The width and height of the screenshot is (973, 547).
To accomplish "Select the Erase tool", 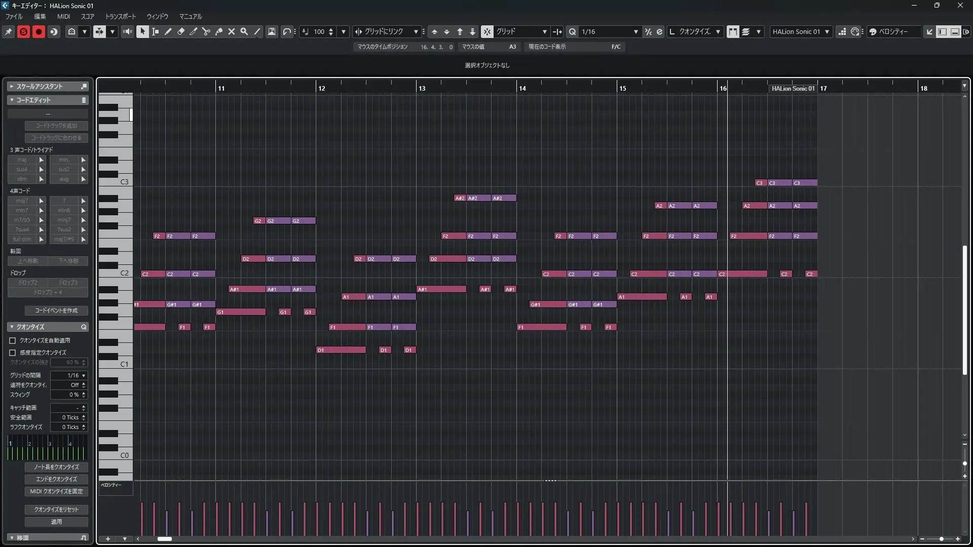I will pyautogui.click(x=181, y=32).
